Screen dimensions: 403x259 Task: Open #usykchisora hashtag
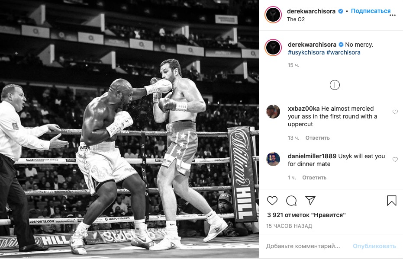pos(306,52)
